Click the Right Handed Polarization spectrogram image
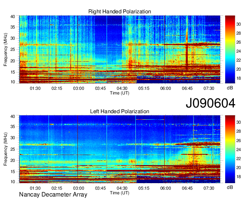This screenshot has height=199, width=245. [x=120, y=49]
